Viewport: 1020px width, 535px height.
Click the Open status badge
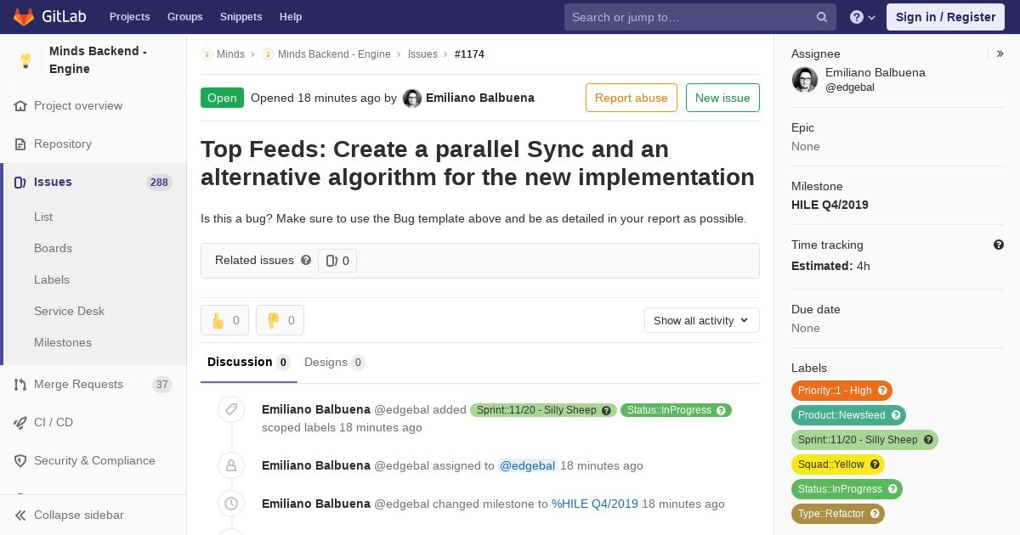pyautogui.click(x=222, y=98)
